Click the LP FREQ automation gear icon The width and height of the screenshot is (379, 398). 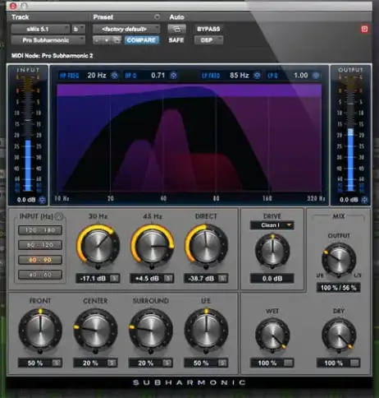257,76
